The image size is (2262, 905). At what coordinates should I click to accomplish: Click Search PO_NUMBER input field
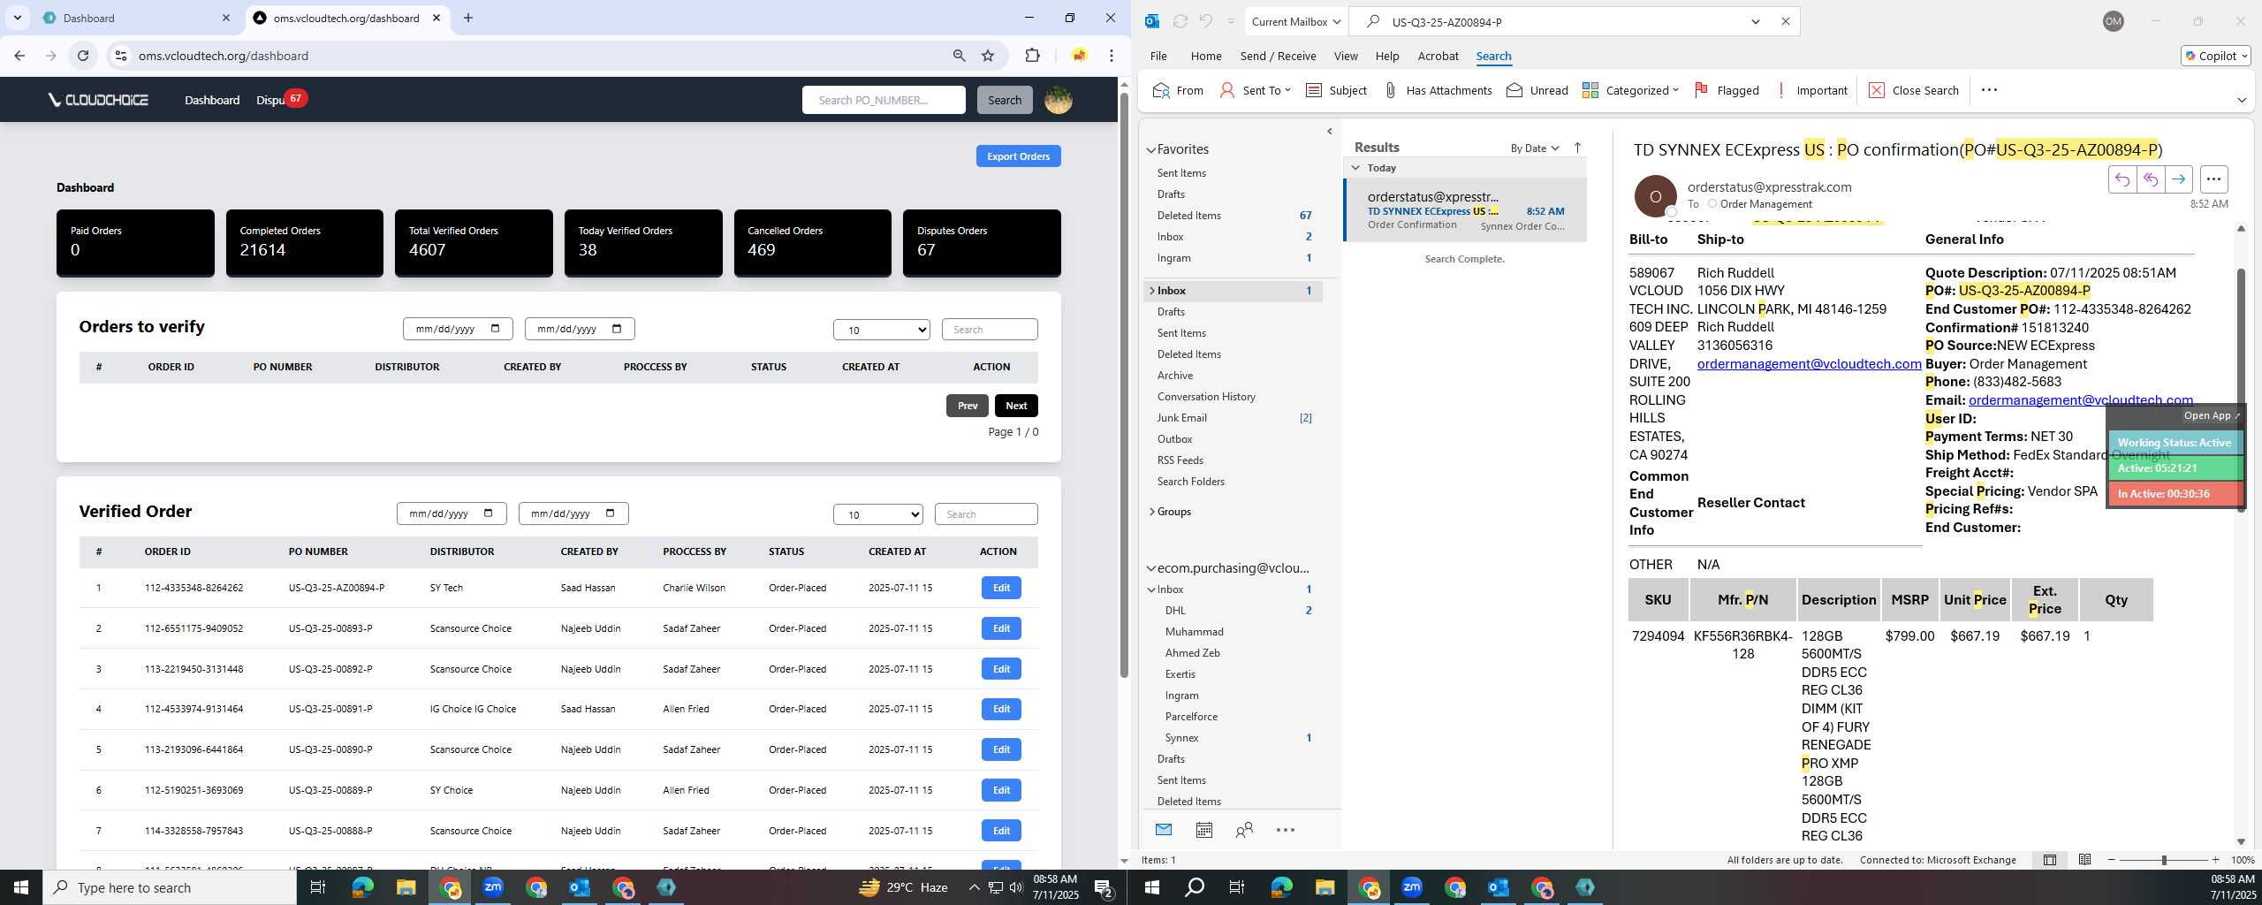pos(884,100)
